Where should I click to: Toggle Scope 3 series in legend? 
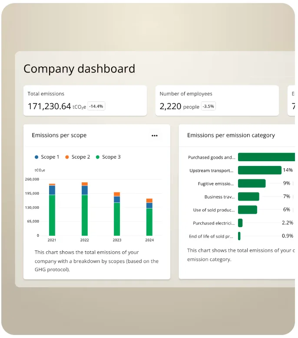click(108, 157)
